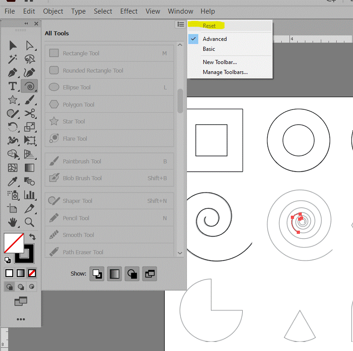
Task: Close the toolbar panel
Action: (36, 24)
